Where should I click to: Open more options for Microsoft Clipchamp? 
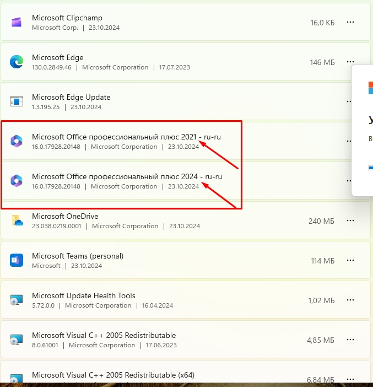pos(350,22)
